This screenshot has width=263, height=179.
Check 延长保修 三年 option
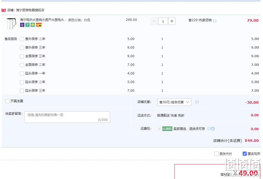click(22, 91)
